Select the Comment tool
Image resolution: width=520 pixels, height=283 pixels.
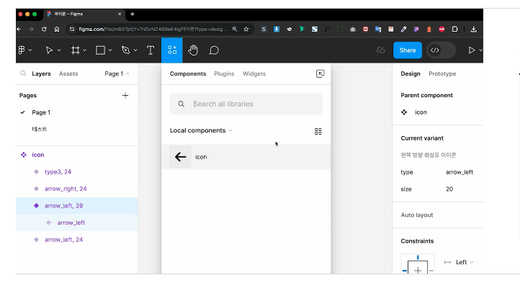[214, 50]
